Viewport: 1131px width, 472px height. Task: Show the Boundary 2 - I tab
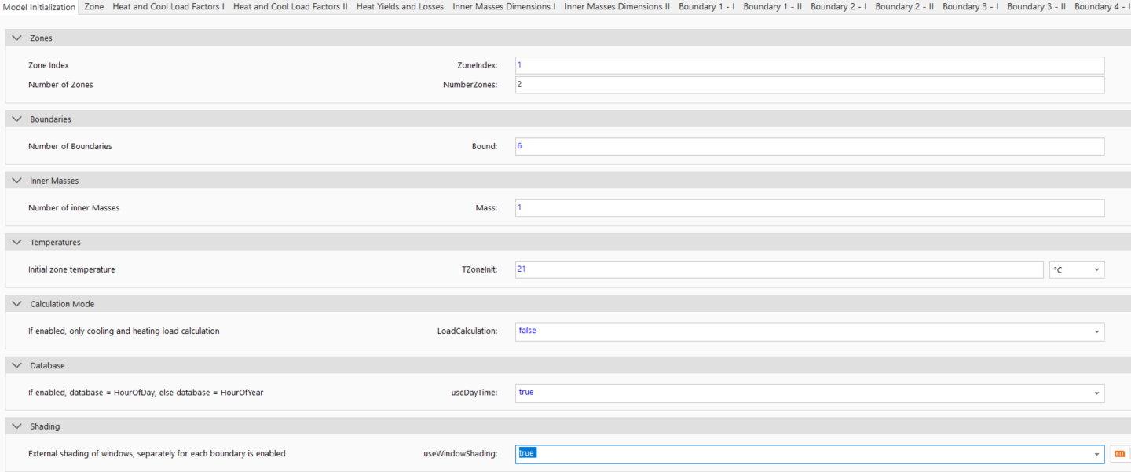pos(839,7)
